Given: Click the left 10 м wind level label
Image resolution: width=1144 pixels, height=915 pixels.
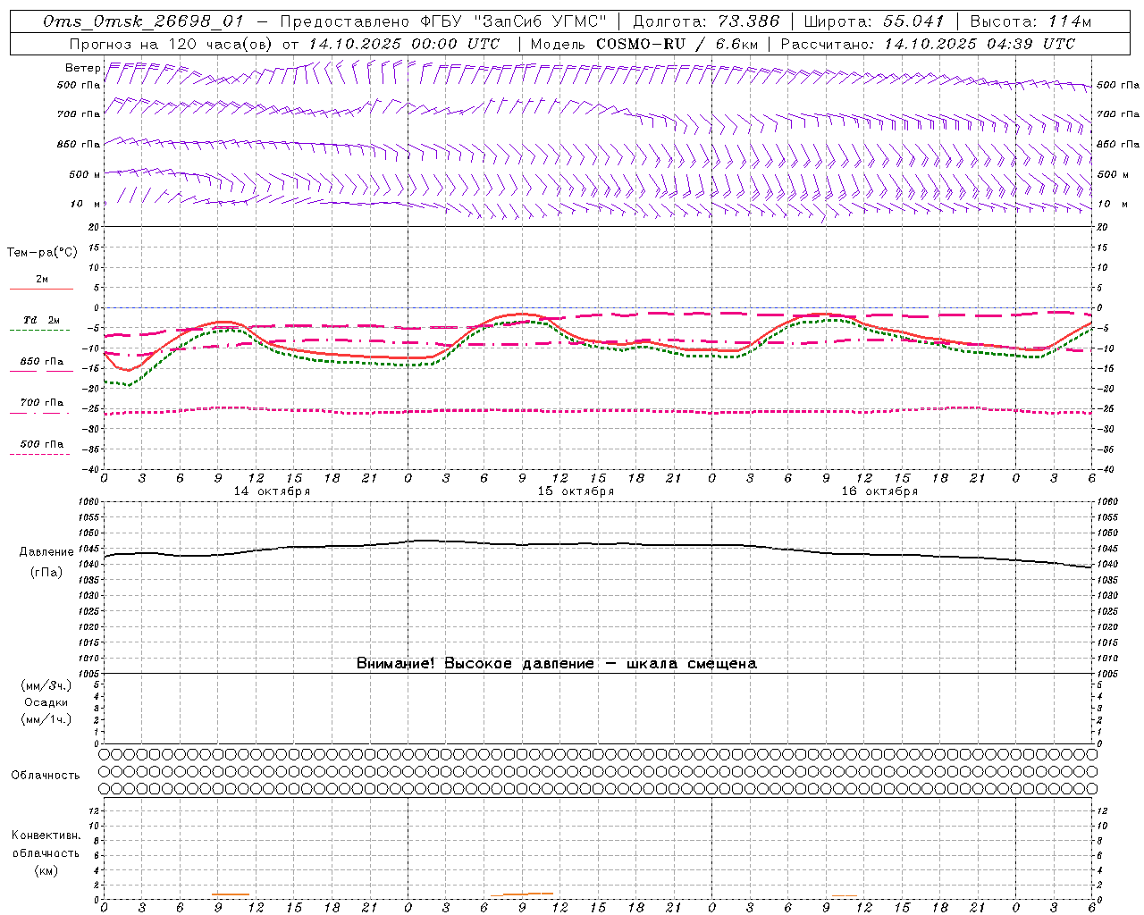Looking at the screenshot, I should pyautogui.click(x=85, y=204).
